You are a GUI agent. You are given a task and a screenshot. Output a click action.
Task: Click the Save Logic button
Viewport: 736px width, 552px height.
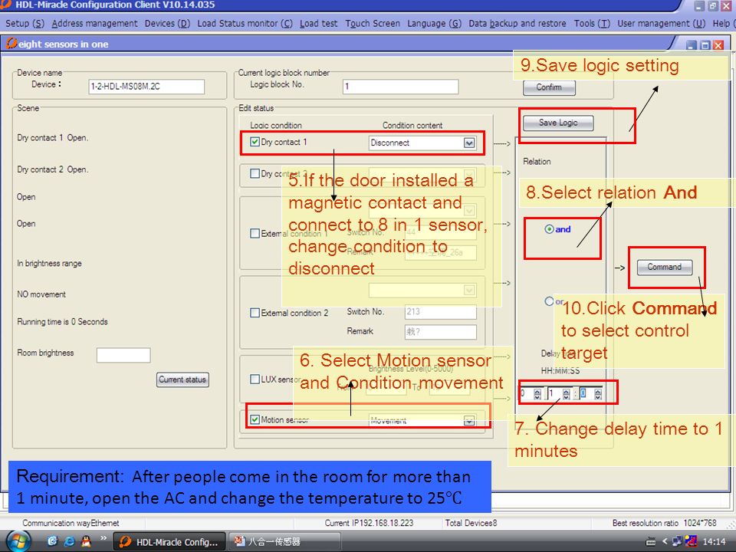558,123
